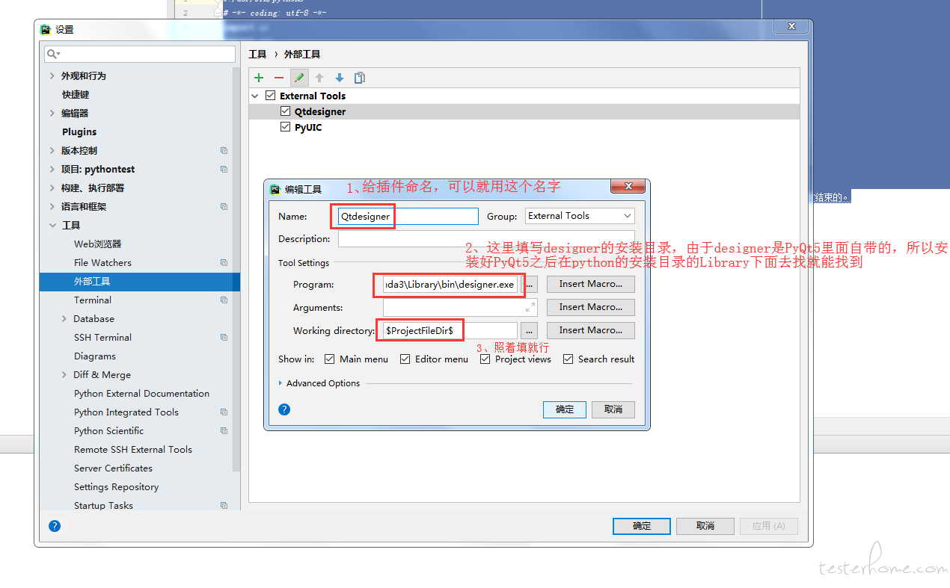Collapse the 工具 settings node
This screenshot has width=950, height=588.
(x=52, y=225)
